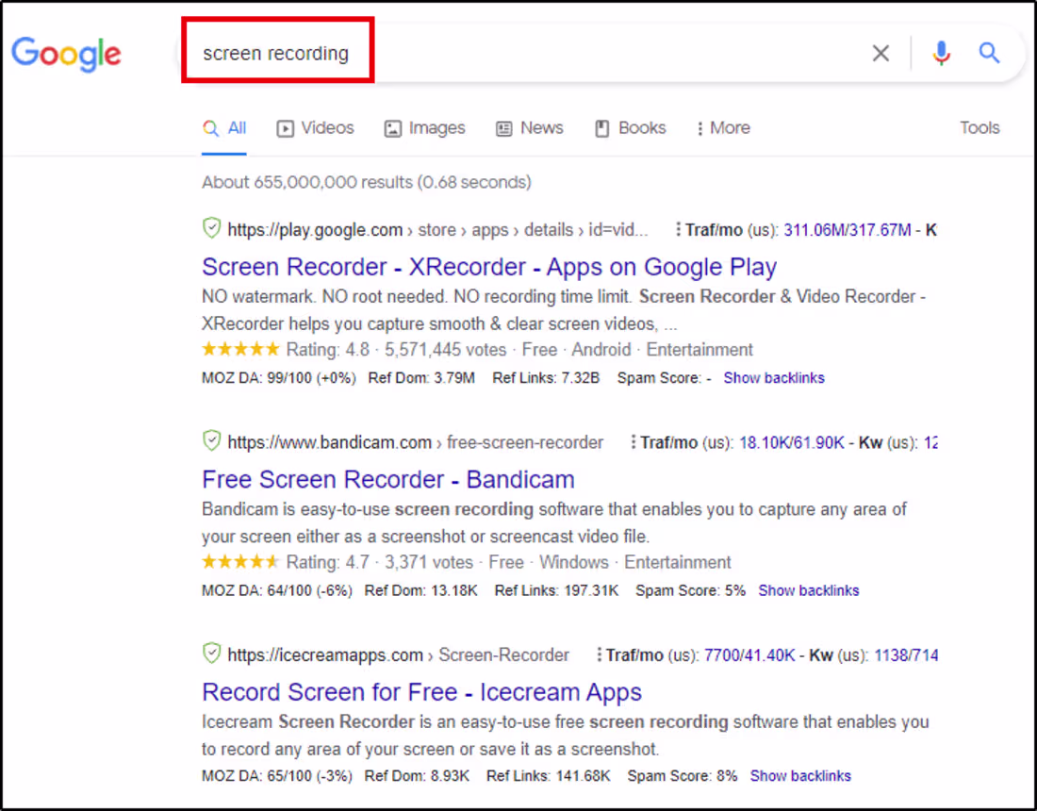Viewport: 1037px width, 811px height.
Task: Open the Tools menu
Action: click(x=979, y=127)
